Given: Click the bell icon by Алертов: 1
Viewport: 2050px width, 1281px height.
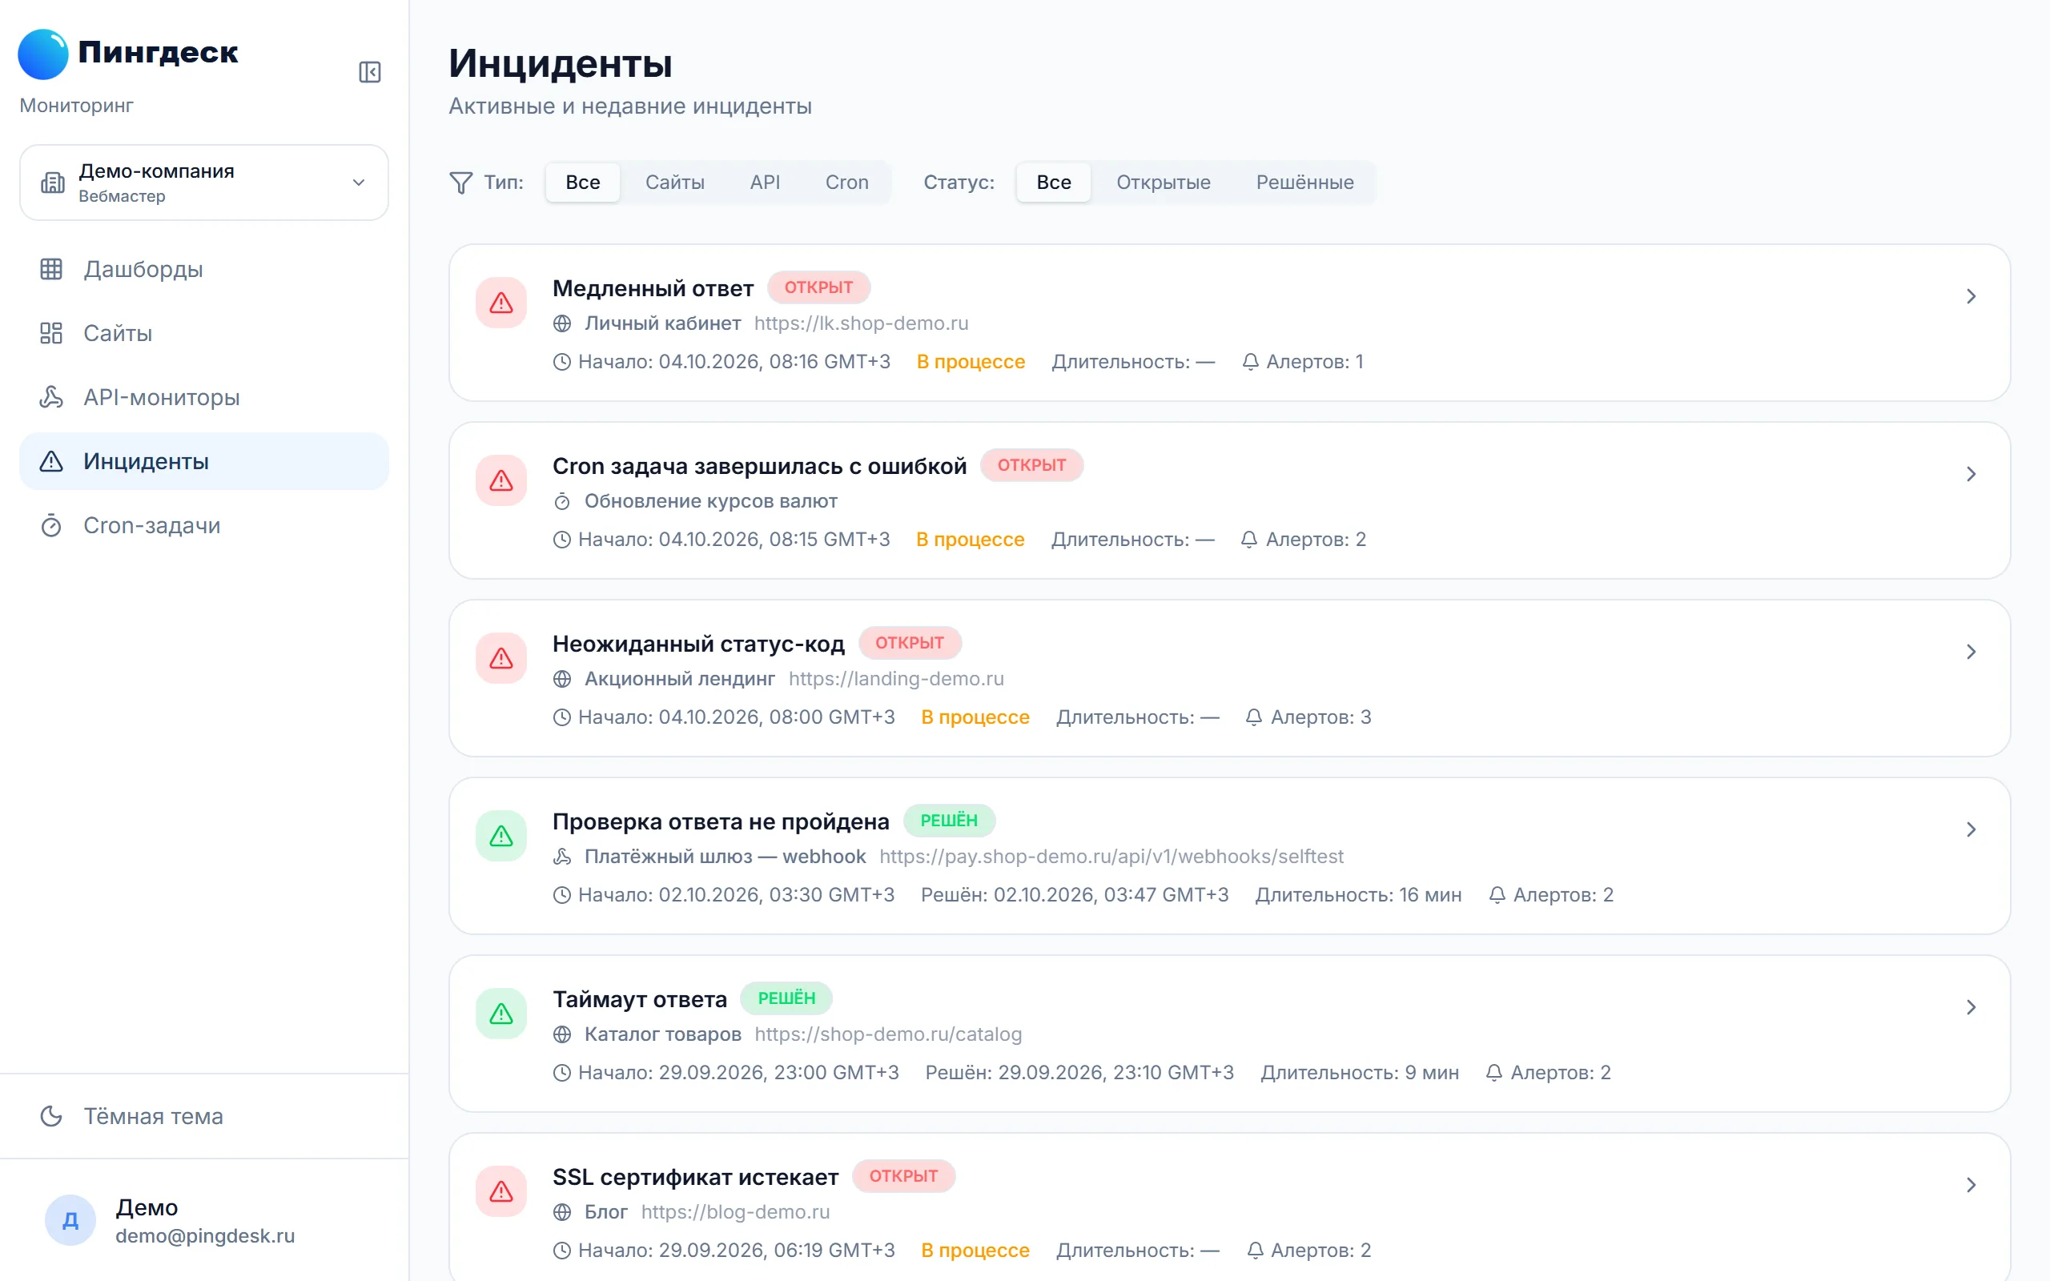Looking at the screenshot, I should tap(1250, 362).
